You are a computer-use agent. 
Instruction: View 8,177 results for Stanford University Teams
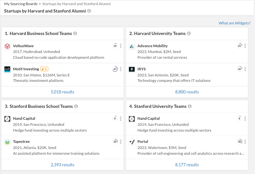[187, 165]
